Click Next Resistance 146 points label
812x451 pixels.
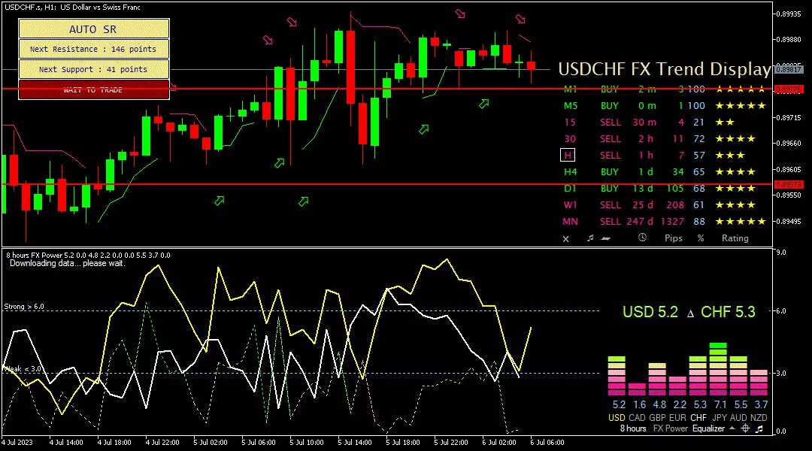pyautogui.click(x=94, y=49)
